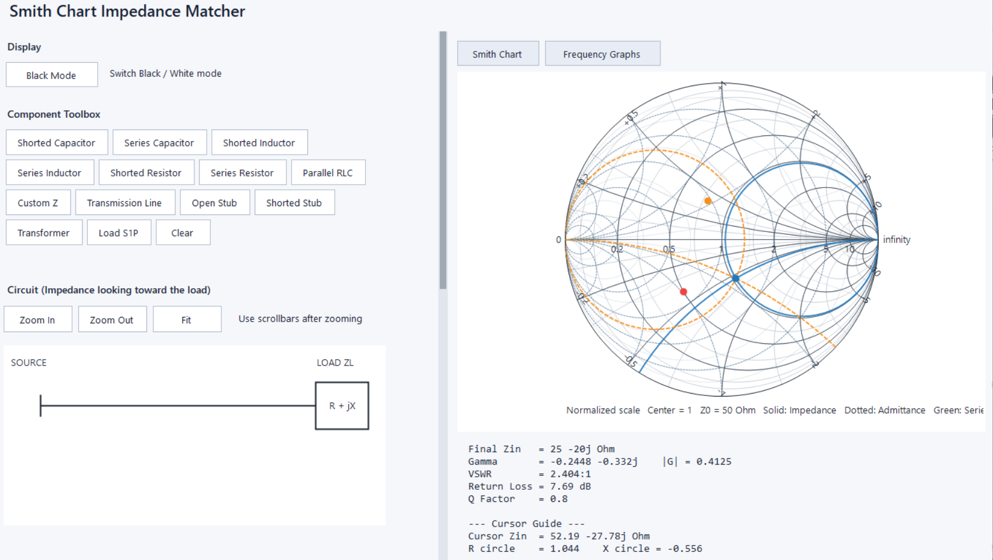Click the 'Dotted: Admittance' legend text
Viewport: 993px width, 560px height.
click(885, 410)
